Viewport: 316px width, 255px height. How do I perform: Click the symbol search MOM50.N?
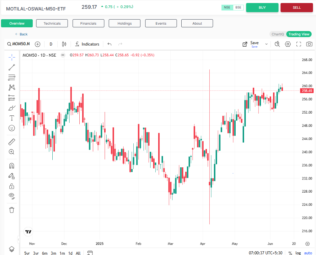coord(19,44)
